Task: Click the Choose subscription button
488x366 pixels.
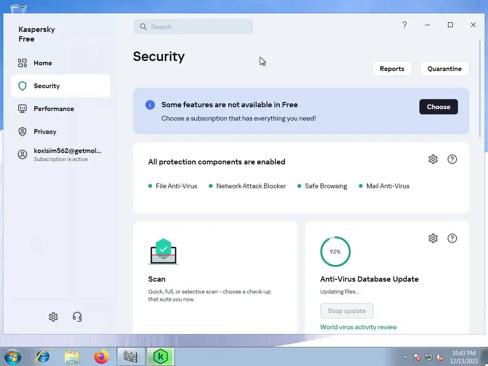Action: pyautogui.click(x=438, y=107)
